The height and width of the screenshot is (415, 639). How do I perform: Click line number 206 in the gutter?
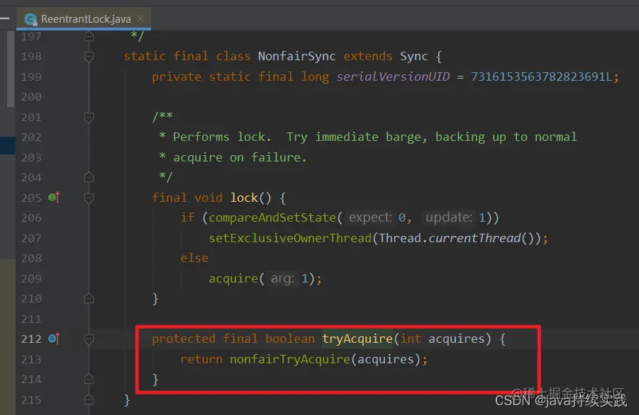(x=31, y=217)
